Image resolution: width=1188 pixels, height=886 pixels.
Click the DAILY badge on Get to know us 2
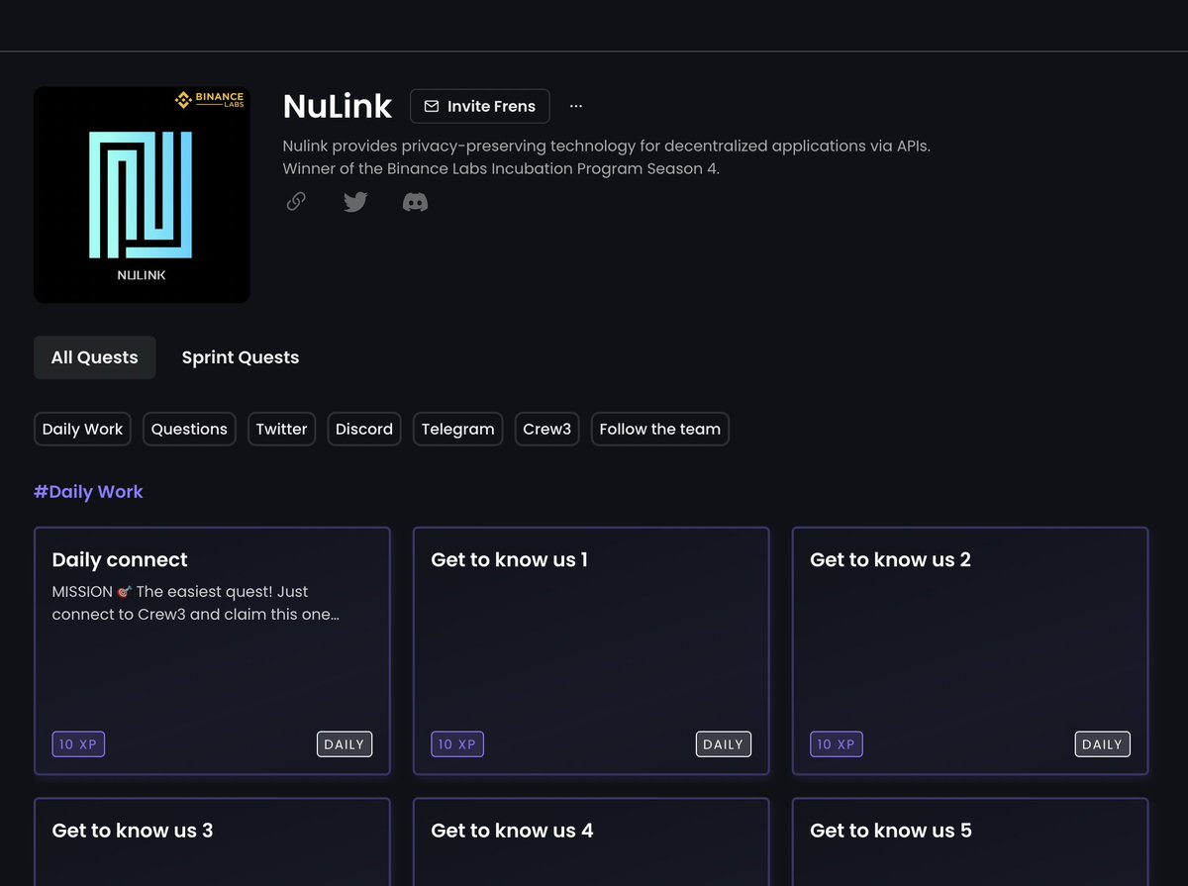pyautogui.click(x=1102, y=743)
